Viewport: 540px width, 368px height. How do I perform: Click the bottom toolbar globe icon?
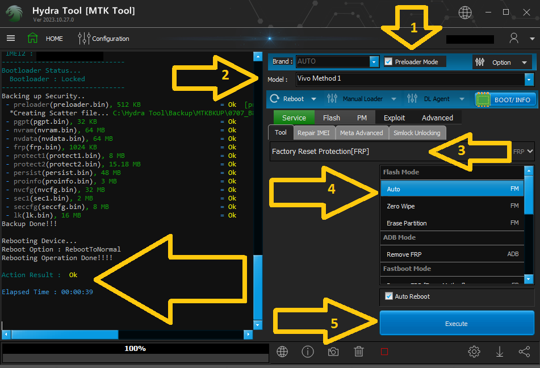click(282, 352)
